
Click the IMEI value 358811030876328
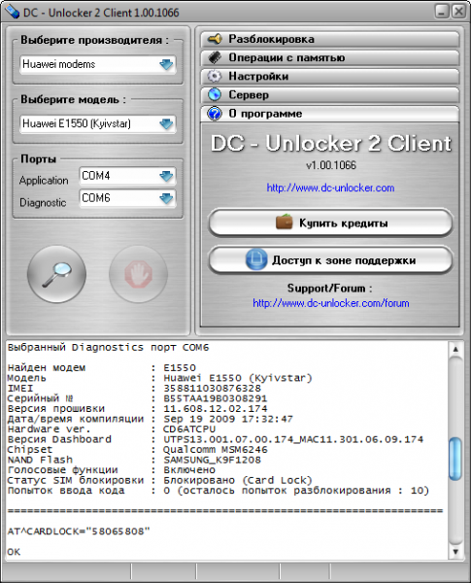coord(213,388)
